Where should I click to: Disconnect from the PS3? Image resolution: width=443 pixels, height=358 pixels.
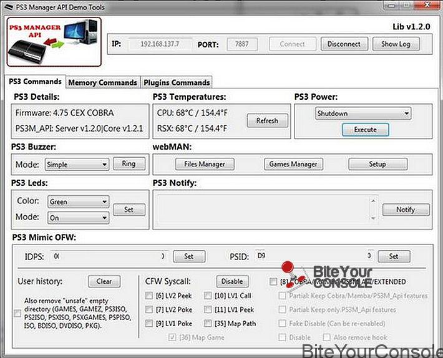coord(344,44)
